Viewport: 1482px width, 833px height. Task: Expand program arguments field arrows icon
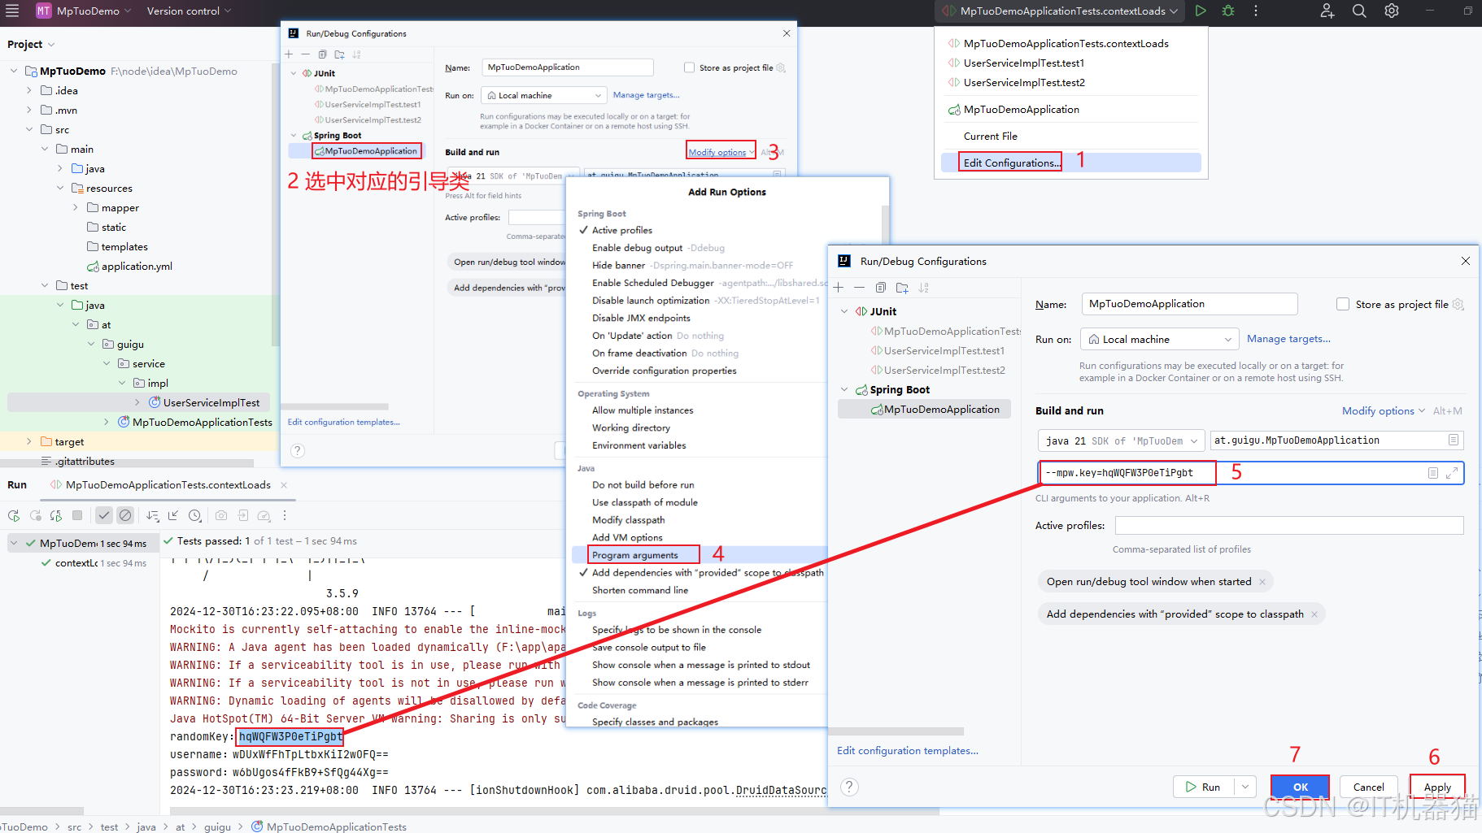point(1452,473)
